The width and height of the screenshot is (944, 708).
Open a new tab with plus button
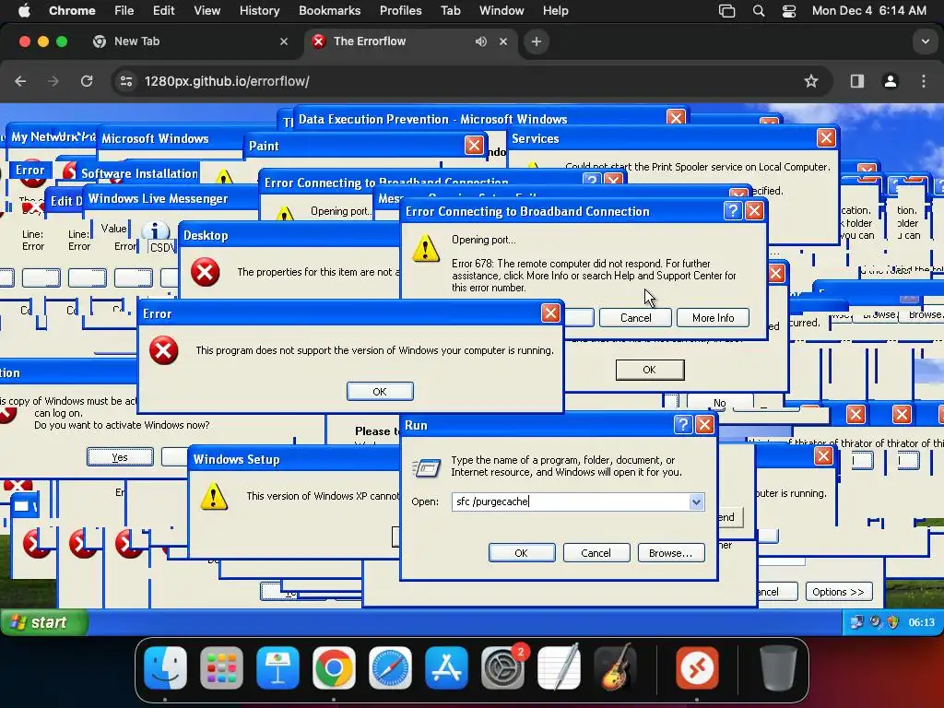(537, 41)
